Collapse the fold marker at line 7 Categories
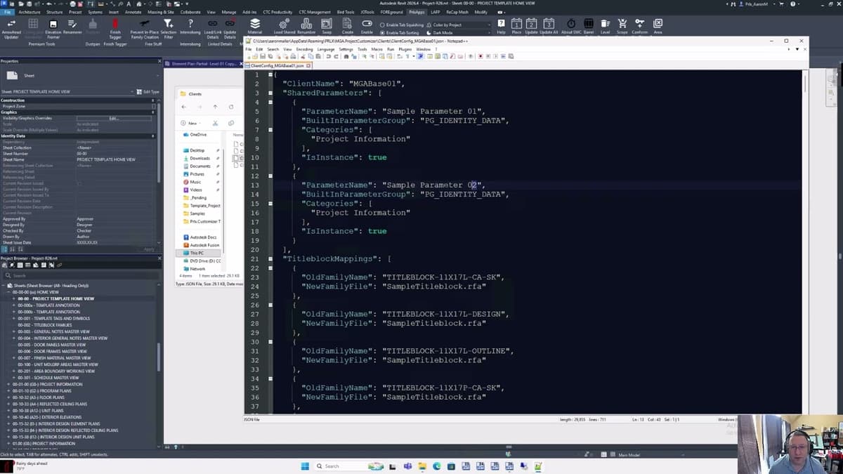Screen dimensions: 843x474 (x=270, y=130)
